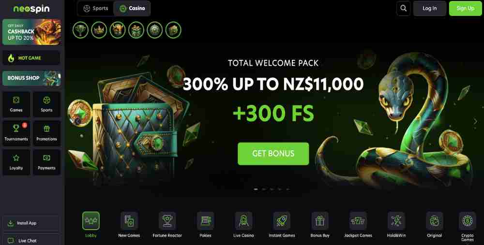The height and width of the screenshot is (245, 484).
Task: Open the Loyalty star tile
Action: click(x=16, y=162)
